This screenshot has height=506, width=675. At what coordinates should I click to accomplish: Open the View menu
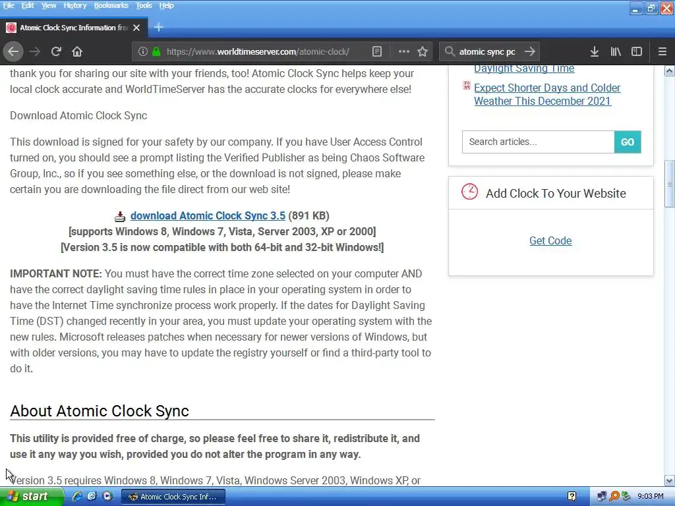click(49, 5)
